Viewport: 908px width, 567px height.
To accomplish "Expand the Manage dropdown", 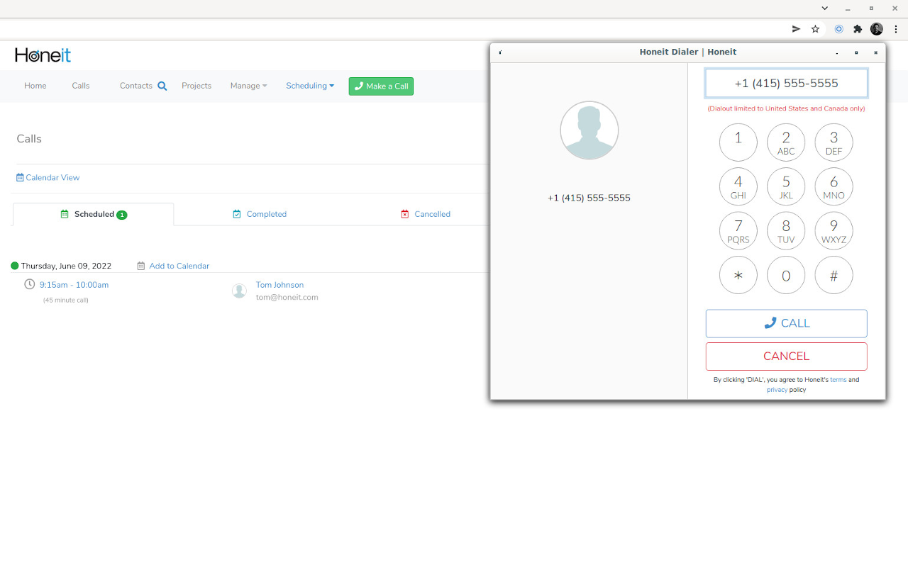I will [248, 86].
